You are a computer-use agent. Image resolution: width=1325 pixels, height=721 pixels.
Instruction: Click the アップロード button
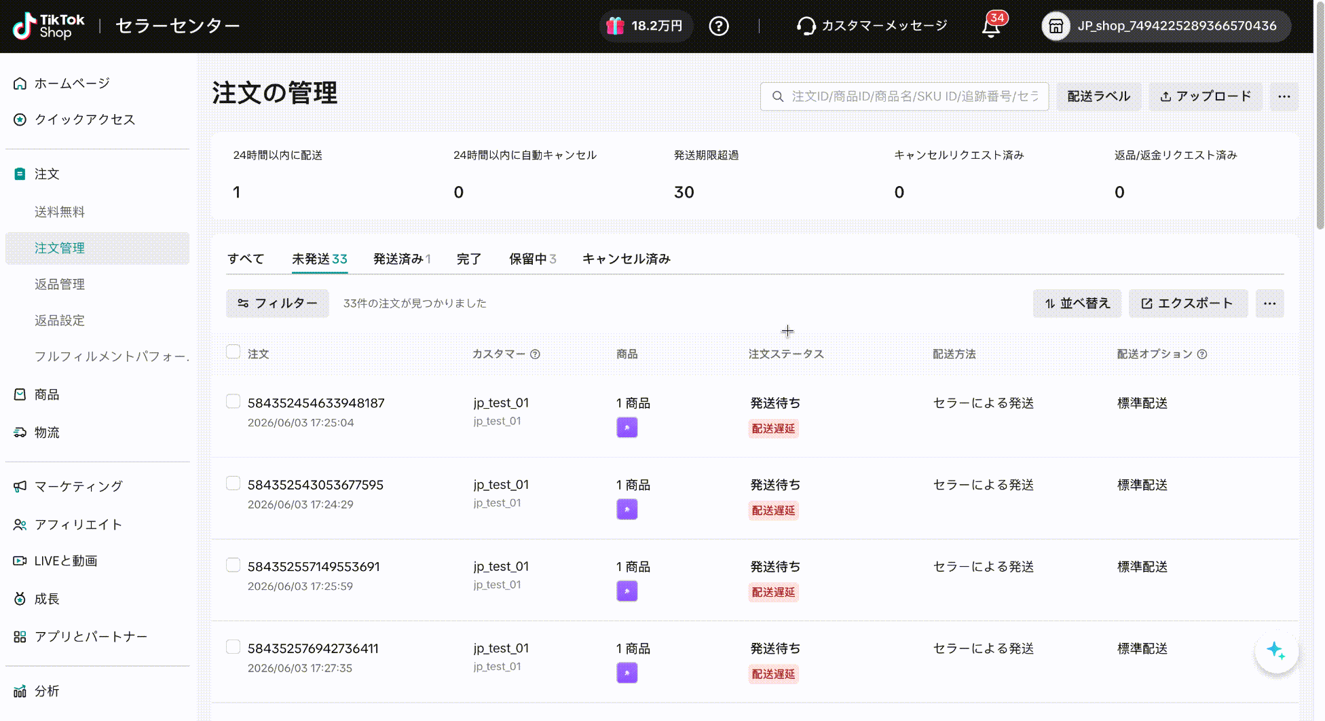pyautogui.click(x=1206, y=96)
